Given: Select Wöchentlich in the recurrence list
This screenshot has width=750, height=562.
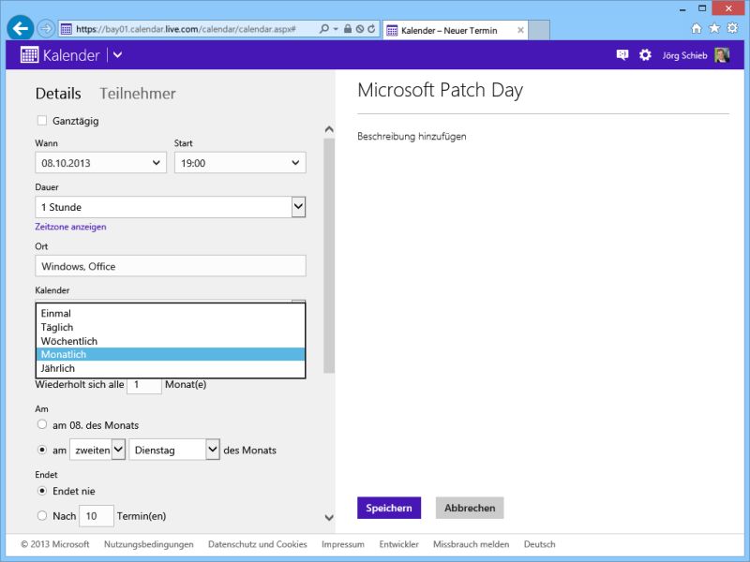Looking at the screenshot, I should click(x=171, y=341).
